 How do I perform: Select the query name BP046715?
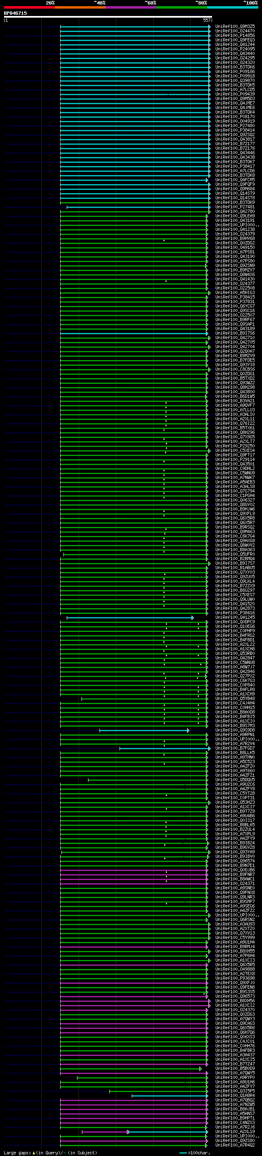pos(15,14)
